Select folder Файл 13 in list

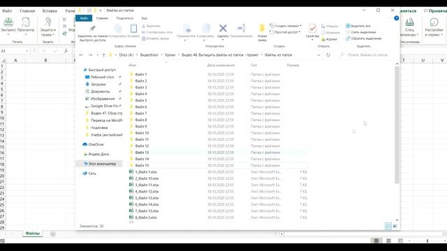pyautogui.click(x=142, y=153)
